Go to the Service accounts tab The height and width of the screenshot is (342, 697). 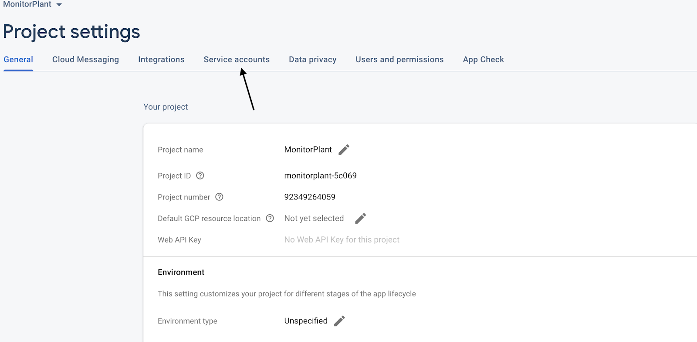(237, 60)
